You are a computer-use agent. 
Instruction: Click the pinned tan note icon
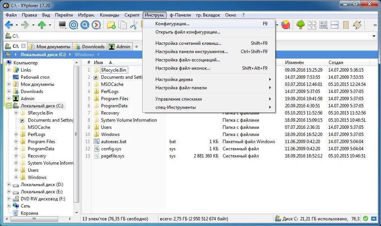click(x=357, y=25)
